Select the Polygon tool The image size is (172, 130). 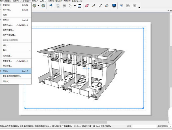[x=43, y=6]
